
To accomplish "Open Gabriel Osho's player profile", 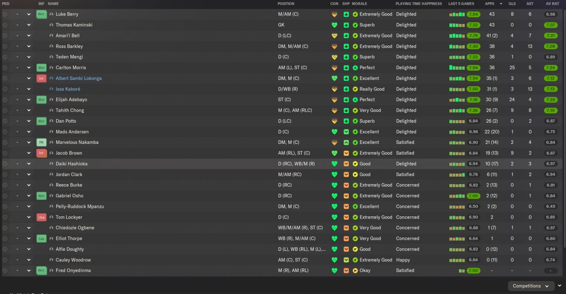I will 69,196.
